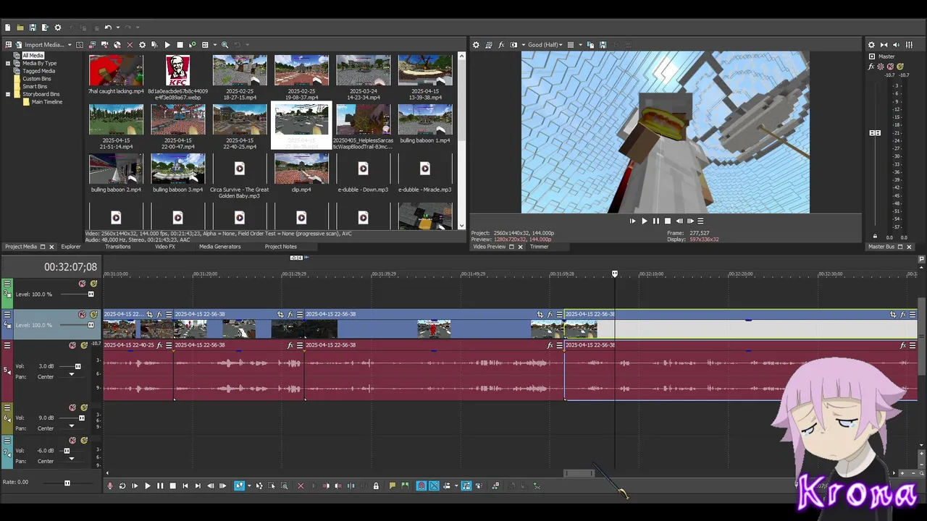Image resolution: width=927 pixels, height=521 pixels.
Task: Mute audio track 5
Action: pos(72,345)
